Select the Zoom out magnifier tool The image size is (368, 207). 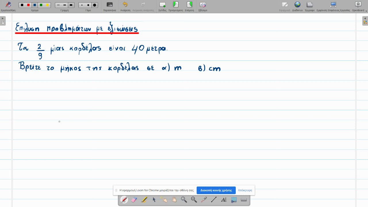(x=194, y=200)
